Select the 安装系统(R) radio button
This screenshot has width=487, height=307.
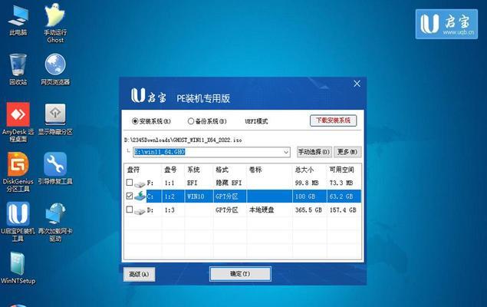135,121
